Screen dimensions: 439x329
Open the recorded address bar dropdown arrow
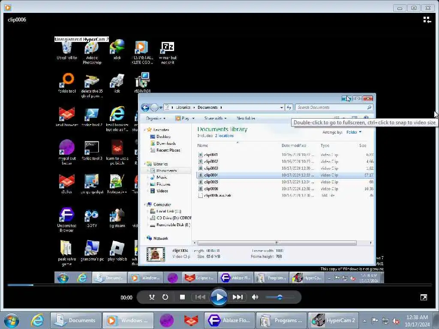coord(281,108)
